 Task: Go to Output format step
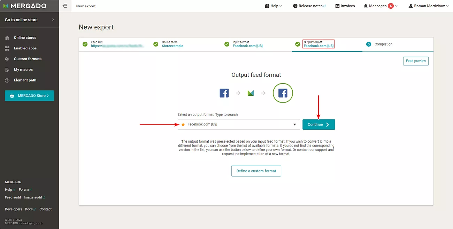tap(327, 44)
